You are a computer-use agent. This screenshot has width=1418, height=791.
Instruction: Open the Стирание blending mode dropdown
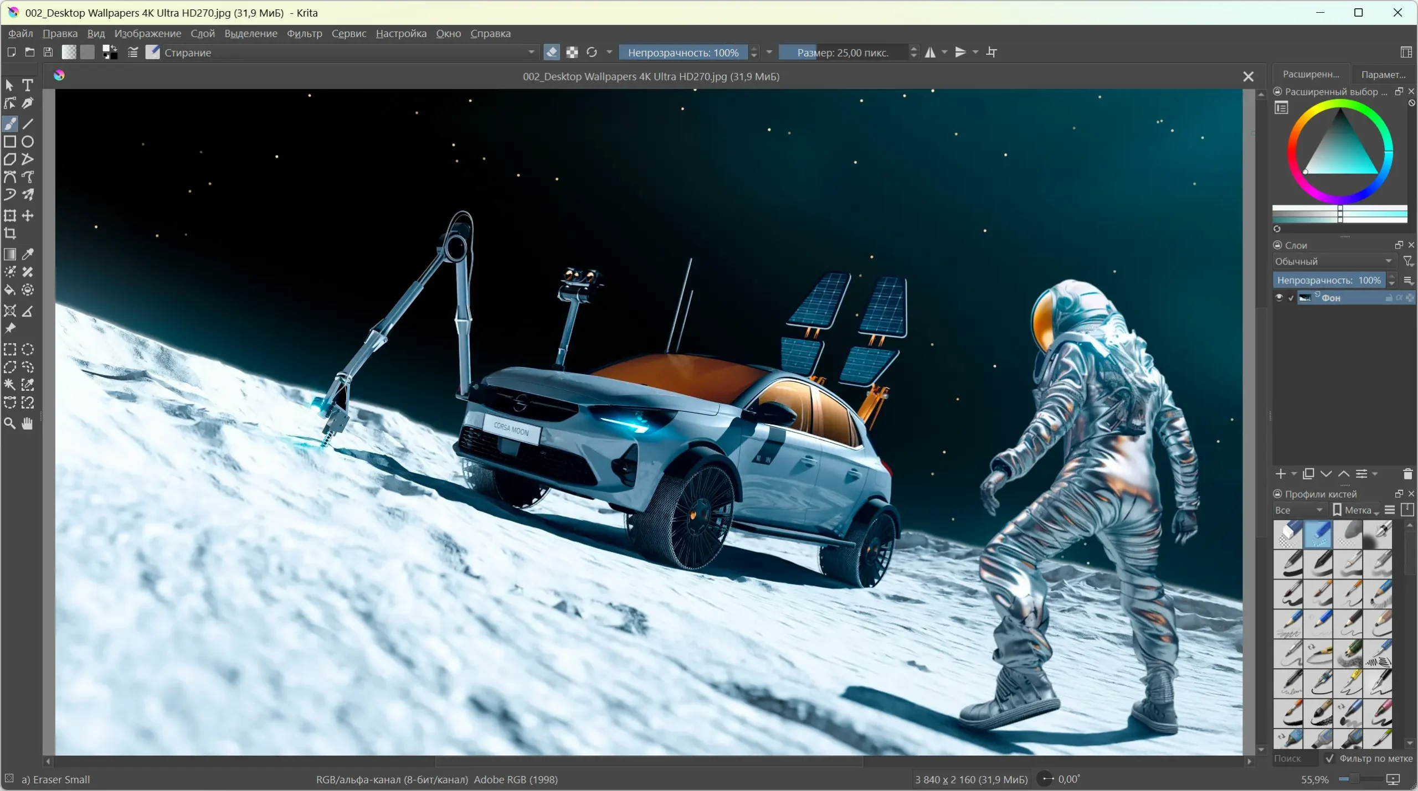coord(349,53)
